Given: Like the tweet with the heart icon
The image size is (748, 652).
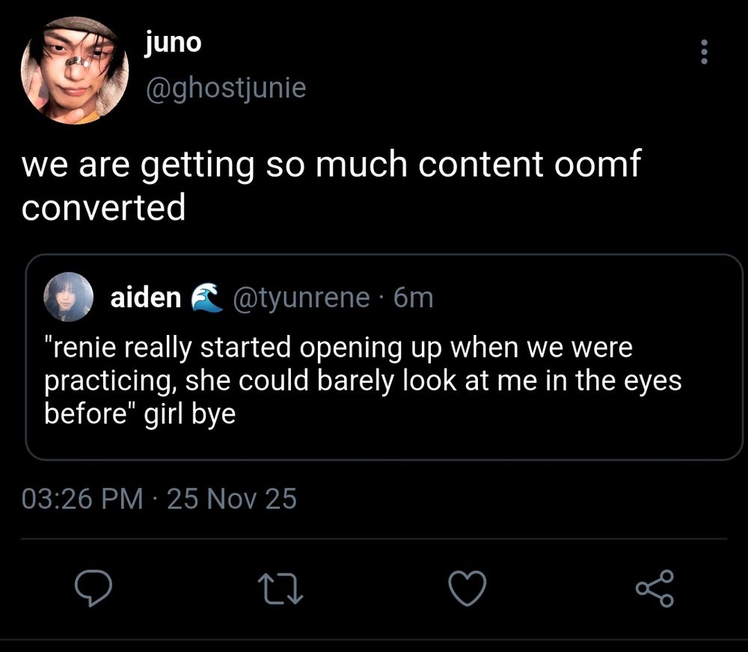Looking at the screenshot, I should (468, 588).
